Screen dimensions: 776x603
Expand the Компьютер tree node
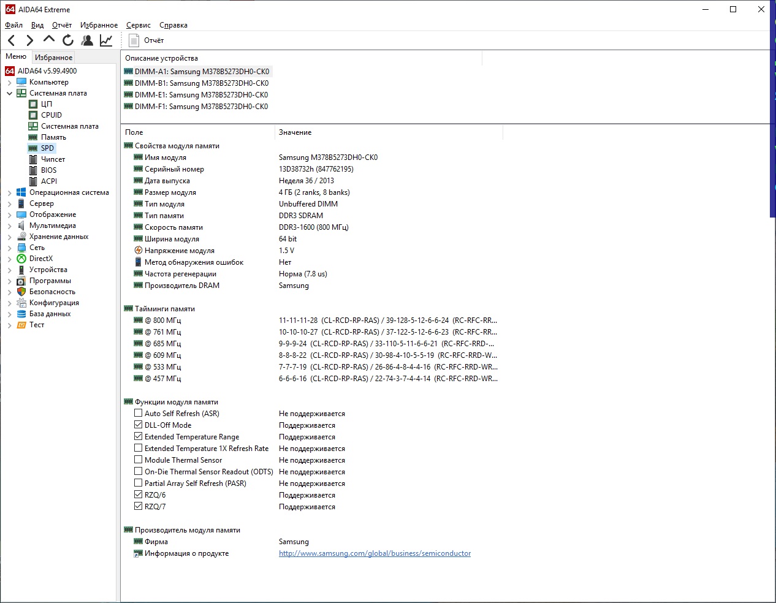(10, 82)
